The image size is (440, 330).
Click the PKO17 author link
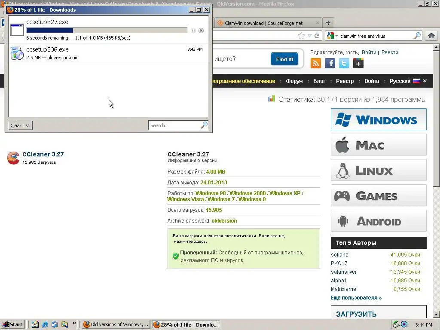(x=339, y=263)
